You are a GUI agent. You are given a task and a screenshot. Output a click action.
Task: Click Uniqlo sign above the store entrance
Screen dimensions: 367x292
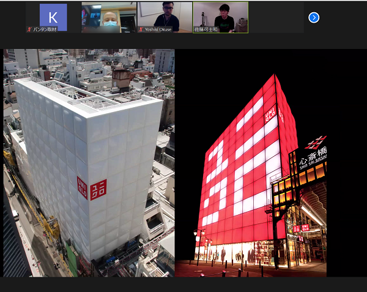(x=296, y=228)
